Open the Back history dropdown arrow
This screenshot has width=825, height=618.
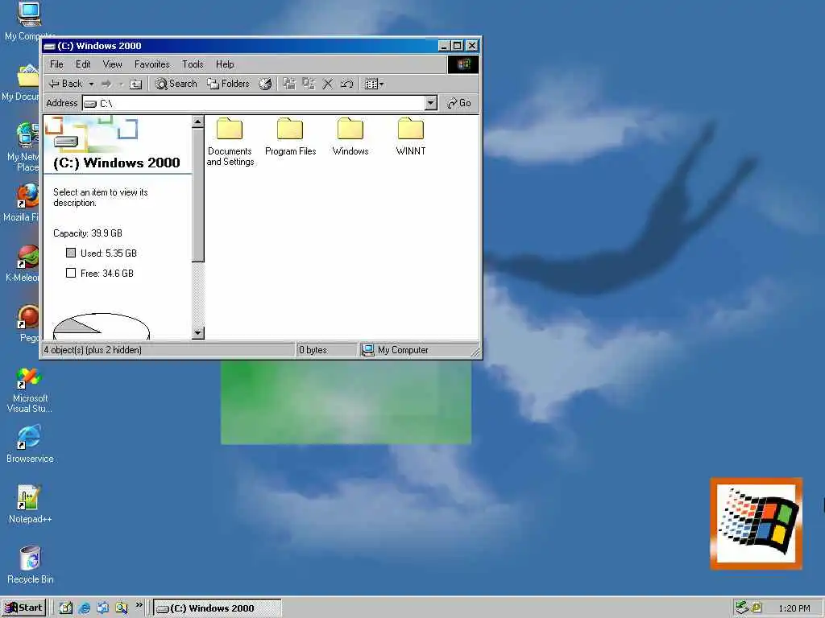pyautogui.click(x=91, y=84)
